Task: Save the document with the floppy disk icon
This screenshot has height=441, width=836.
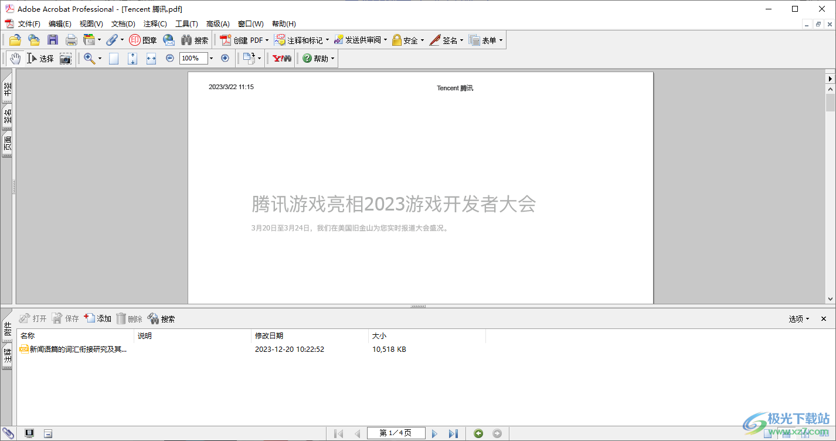Action: point(53,40)
